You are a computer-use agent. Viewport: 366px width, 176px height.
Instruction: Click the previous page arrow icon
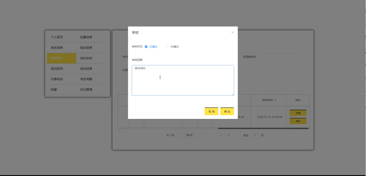pyautogui.click(x=221, y=135)
